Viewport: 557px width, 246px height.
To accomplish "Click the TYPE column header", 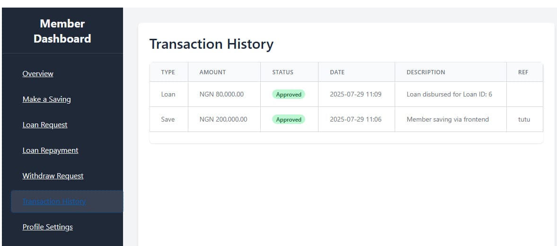I will (168, 72).
